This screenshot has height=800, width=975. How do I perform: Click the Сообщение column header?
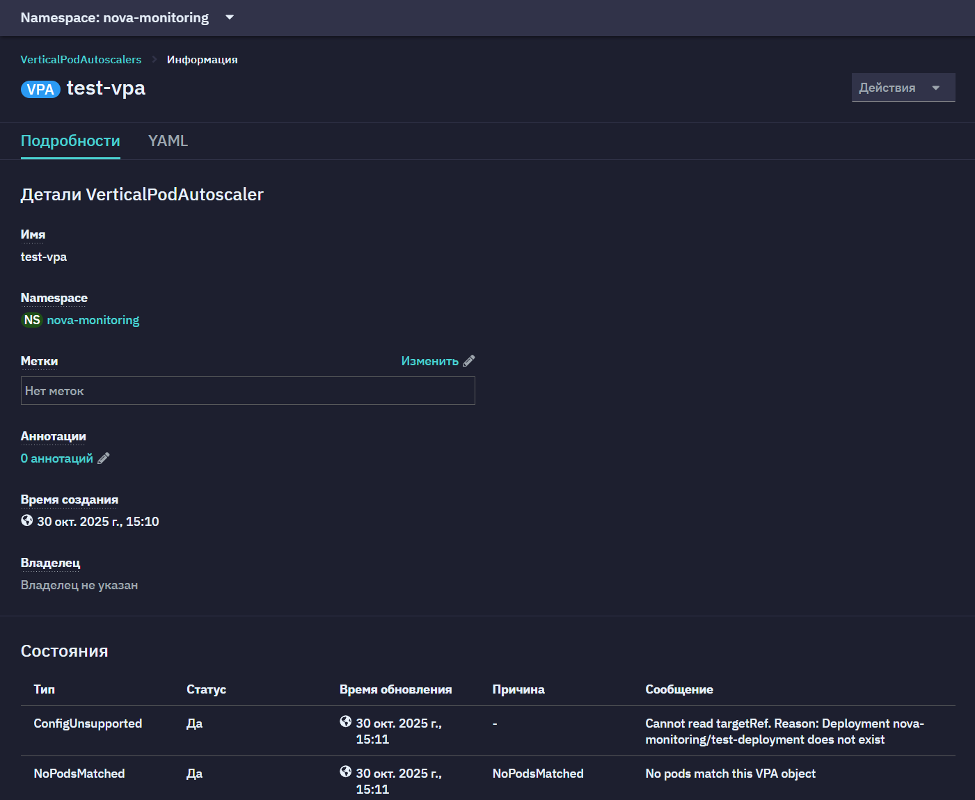(x=679, y=689)
